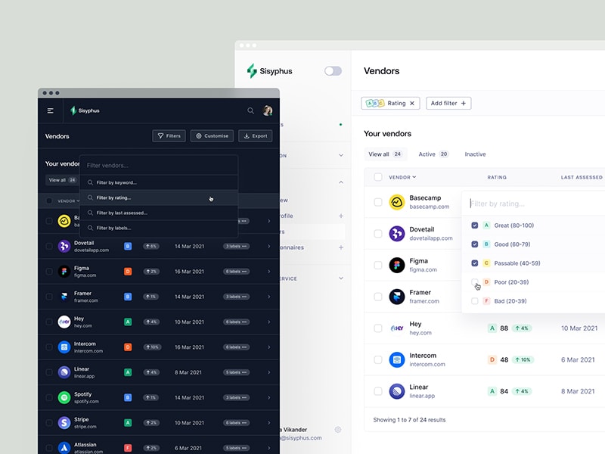
Task: Click the Linear A rating badge in dark window
Action: 128,372
